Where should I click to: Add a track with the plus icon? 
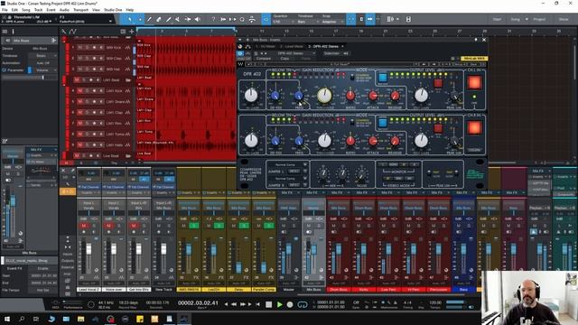[x=131, y=32]
